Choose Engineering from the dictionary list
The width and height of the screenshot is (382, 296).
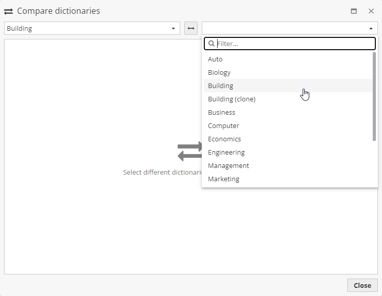click(x=226, y=153)
